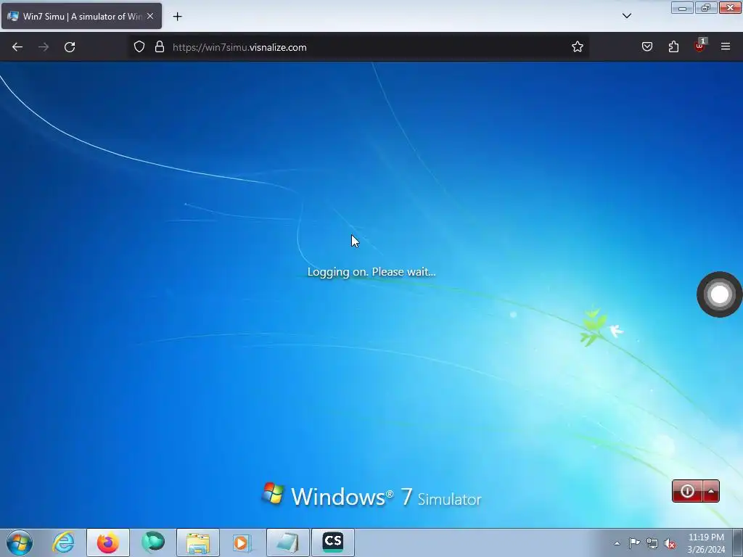Expand the shutdown options arrow
This screenshot has height=557, width=743.
tap(711, 491)
